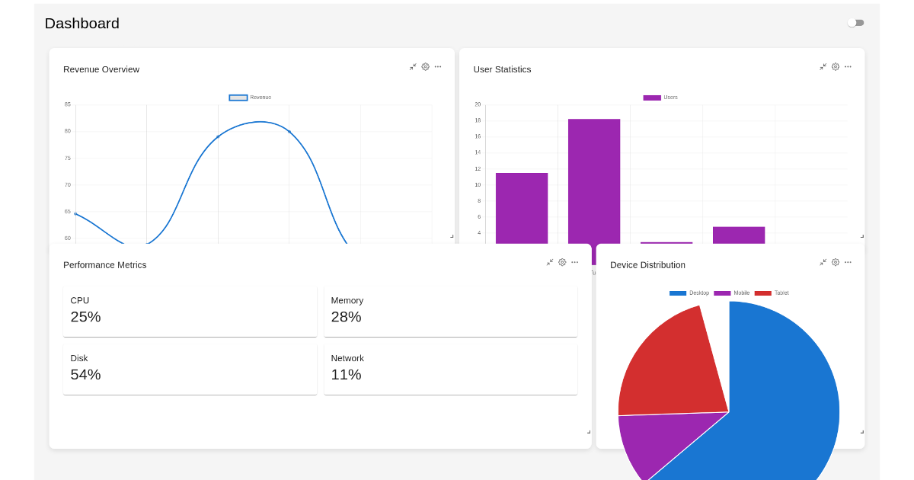914x480 pixels.
Task: Open the User Statistics options menu
Action: [848, 66]
